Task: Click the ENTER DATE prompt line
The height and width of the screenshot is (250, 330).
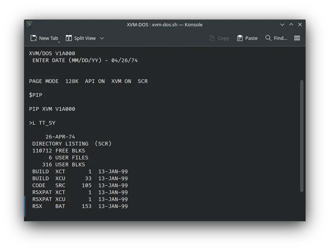Action: pos(84,60)
